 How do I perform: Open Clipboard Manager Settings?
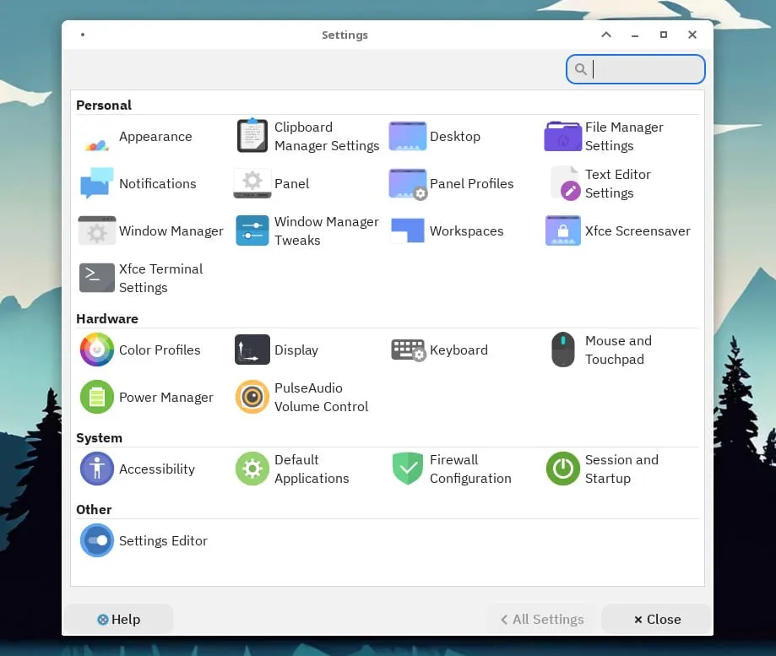coord(252,137)
